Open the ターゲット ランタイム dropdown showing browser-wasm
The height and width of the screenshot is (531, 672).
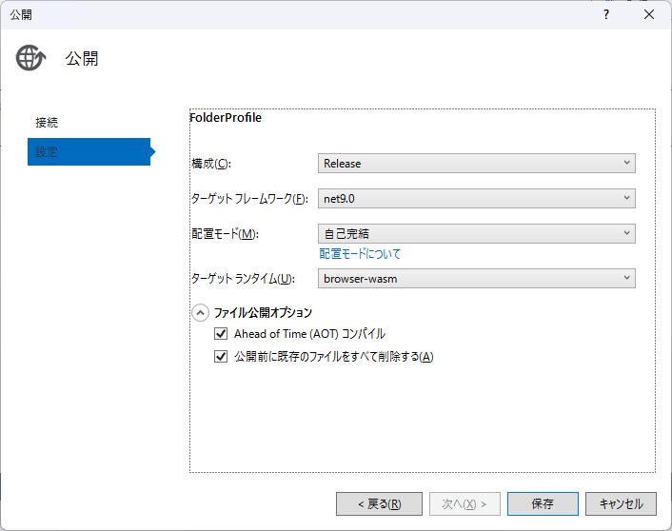click(477, 279)
